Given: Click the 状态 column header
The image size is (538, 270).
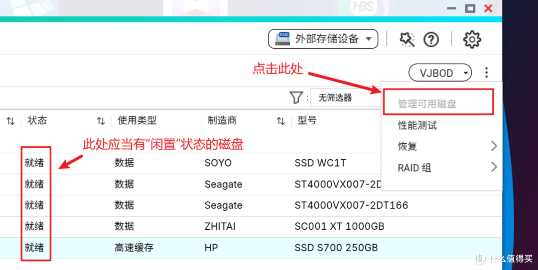Looking at the screenshot, I should (37, 120).
